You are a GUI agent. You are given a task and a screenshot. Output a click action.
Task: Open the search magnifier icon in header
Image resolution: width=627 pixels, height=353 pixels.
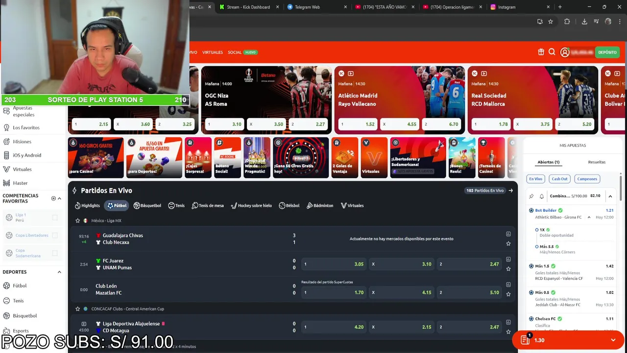click(552, 52)
